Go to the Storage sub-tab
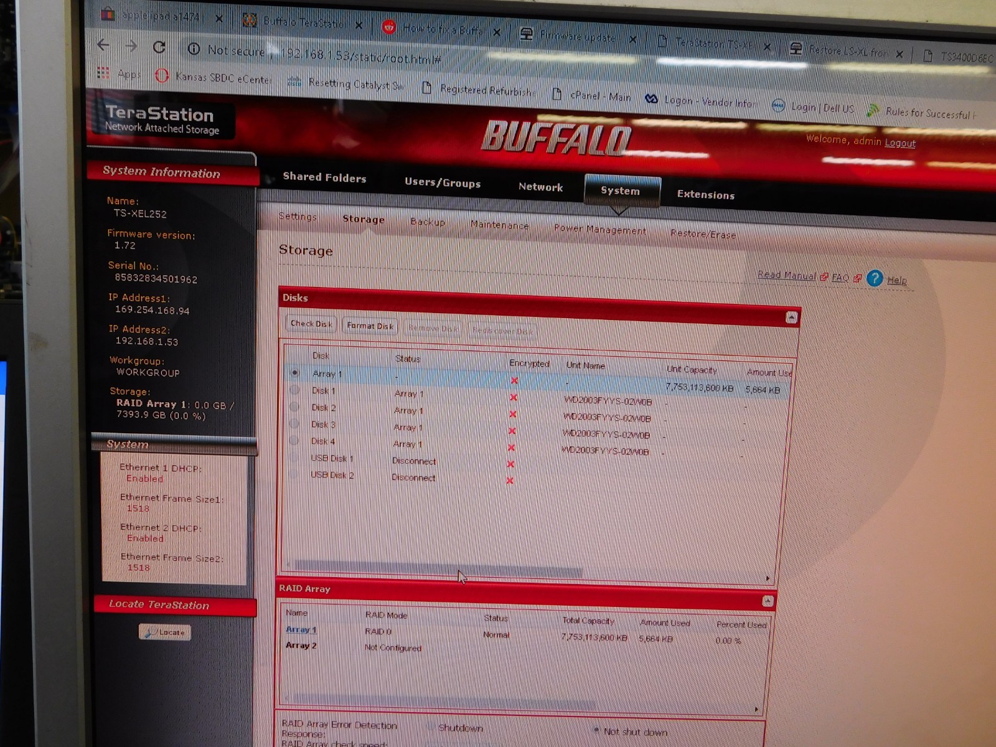 pos(364,219)
